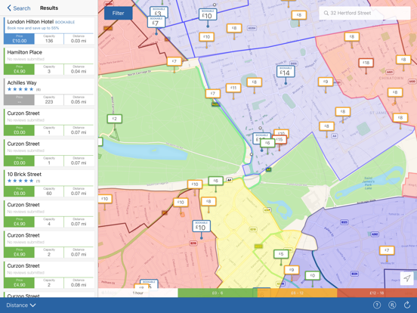The height and width of the screenshot is (313, 417).
Task: Open the Curzon Street result at 0.08 mi
Action: click(x=49, y=275)
